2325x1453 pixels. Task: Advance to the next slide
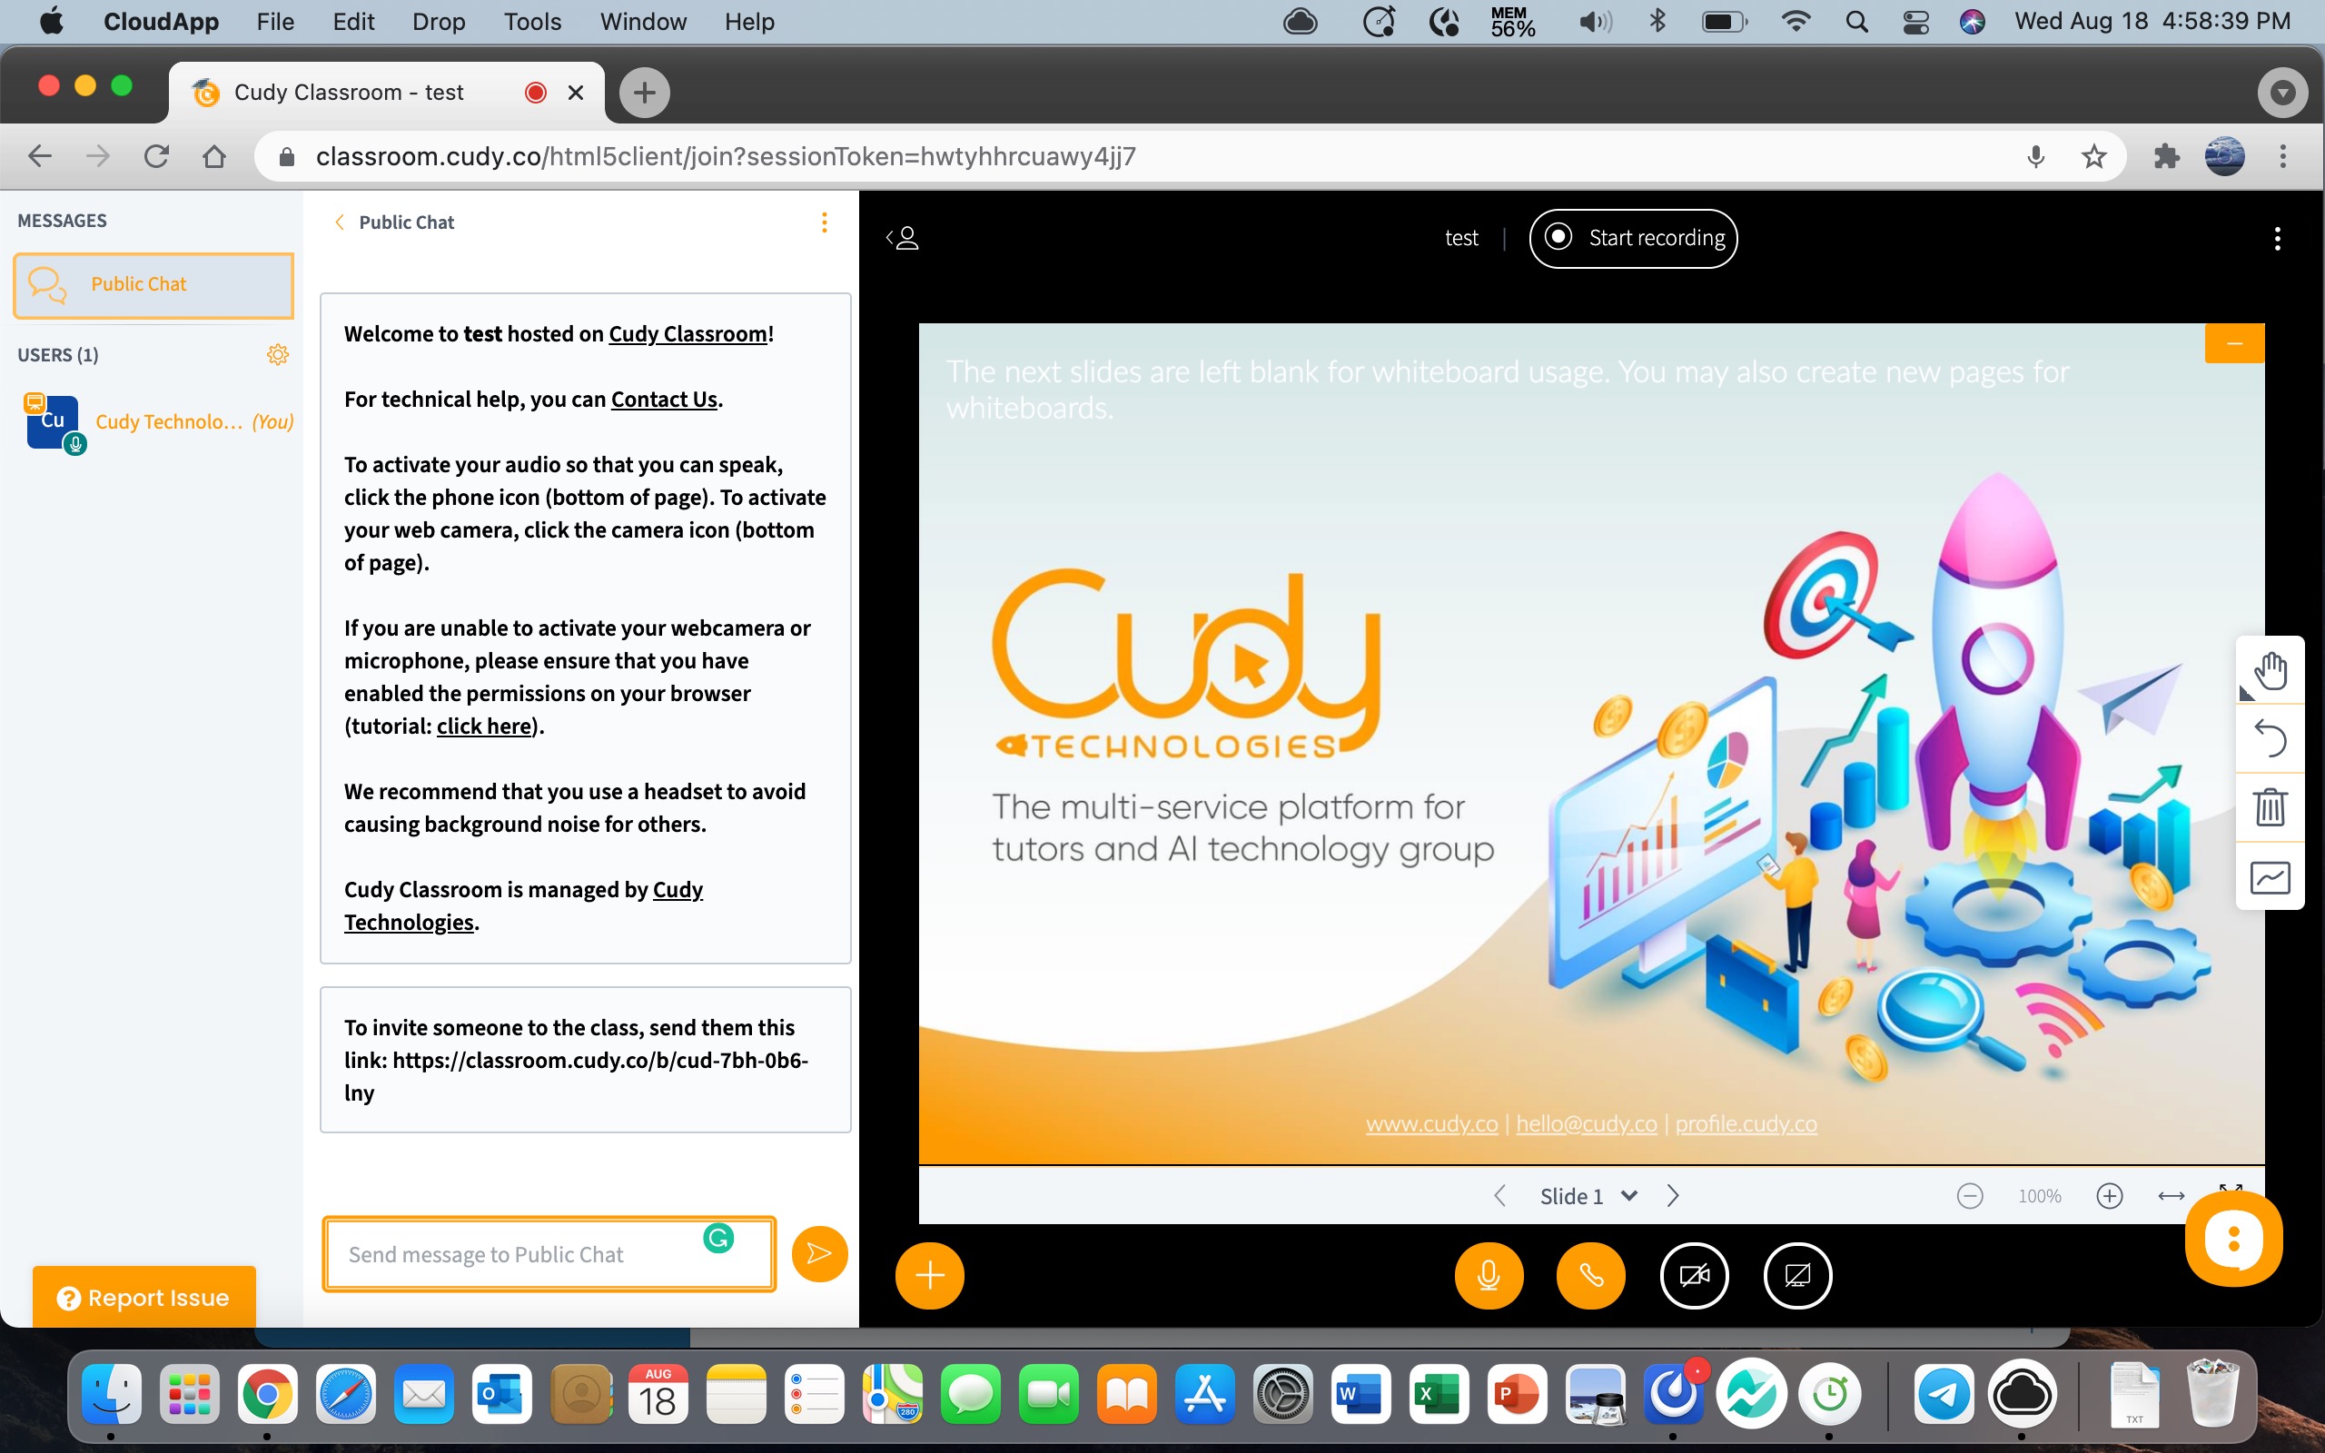pos(1673,1195)
